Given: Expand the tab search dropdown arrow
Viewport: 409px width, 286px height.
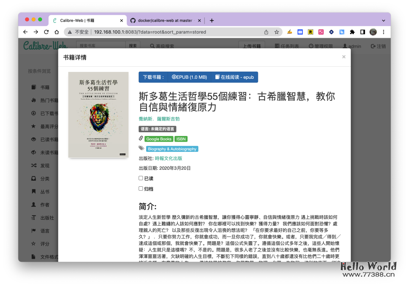Looking at the screenshot, I should coord(383,20).
